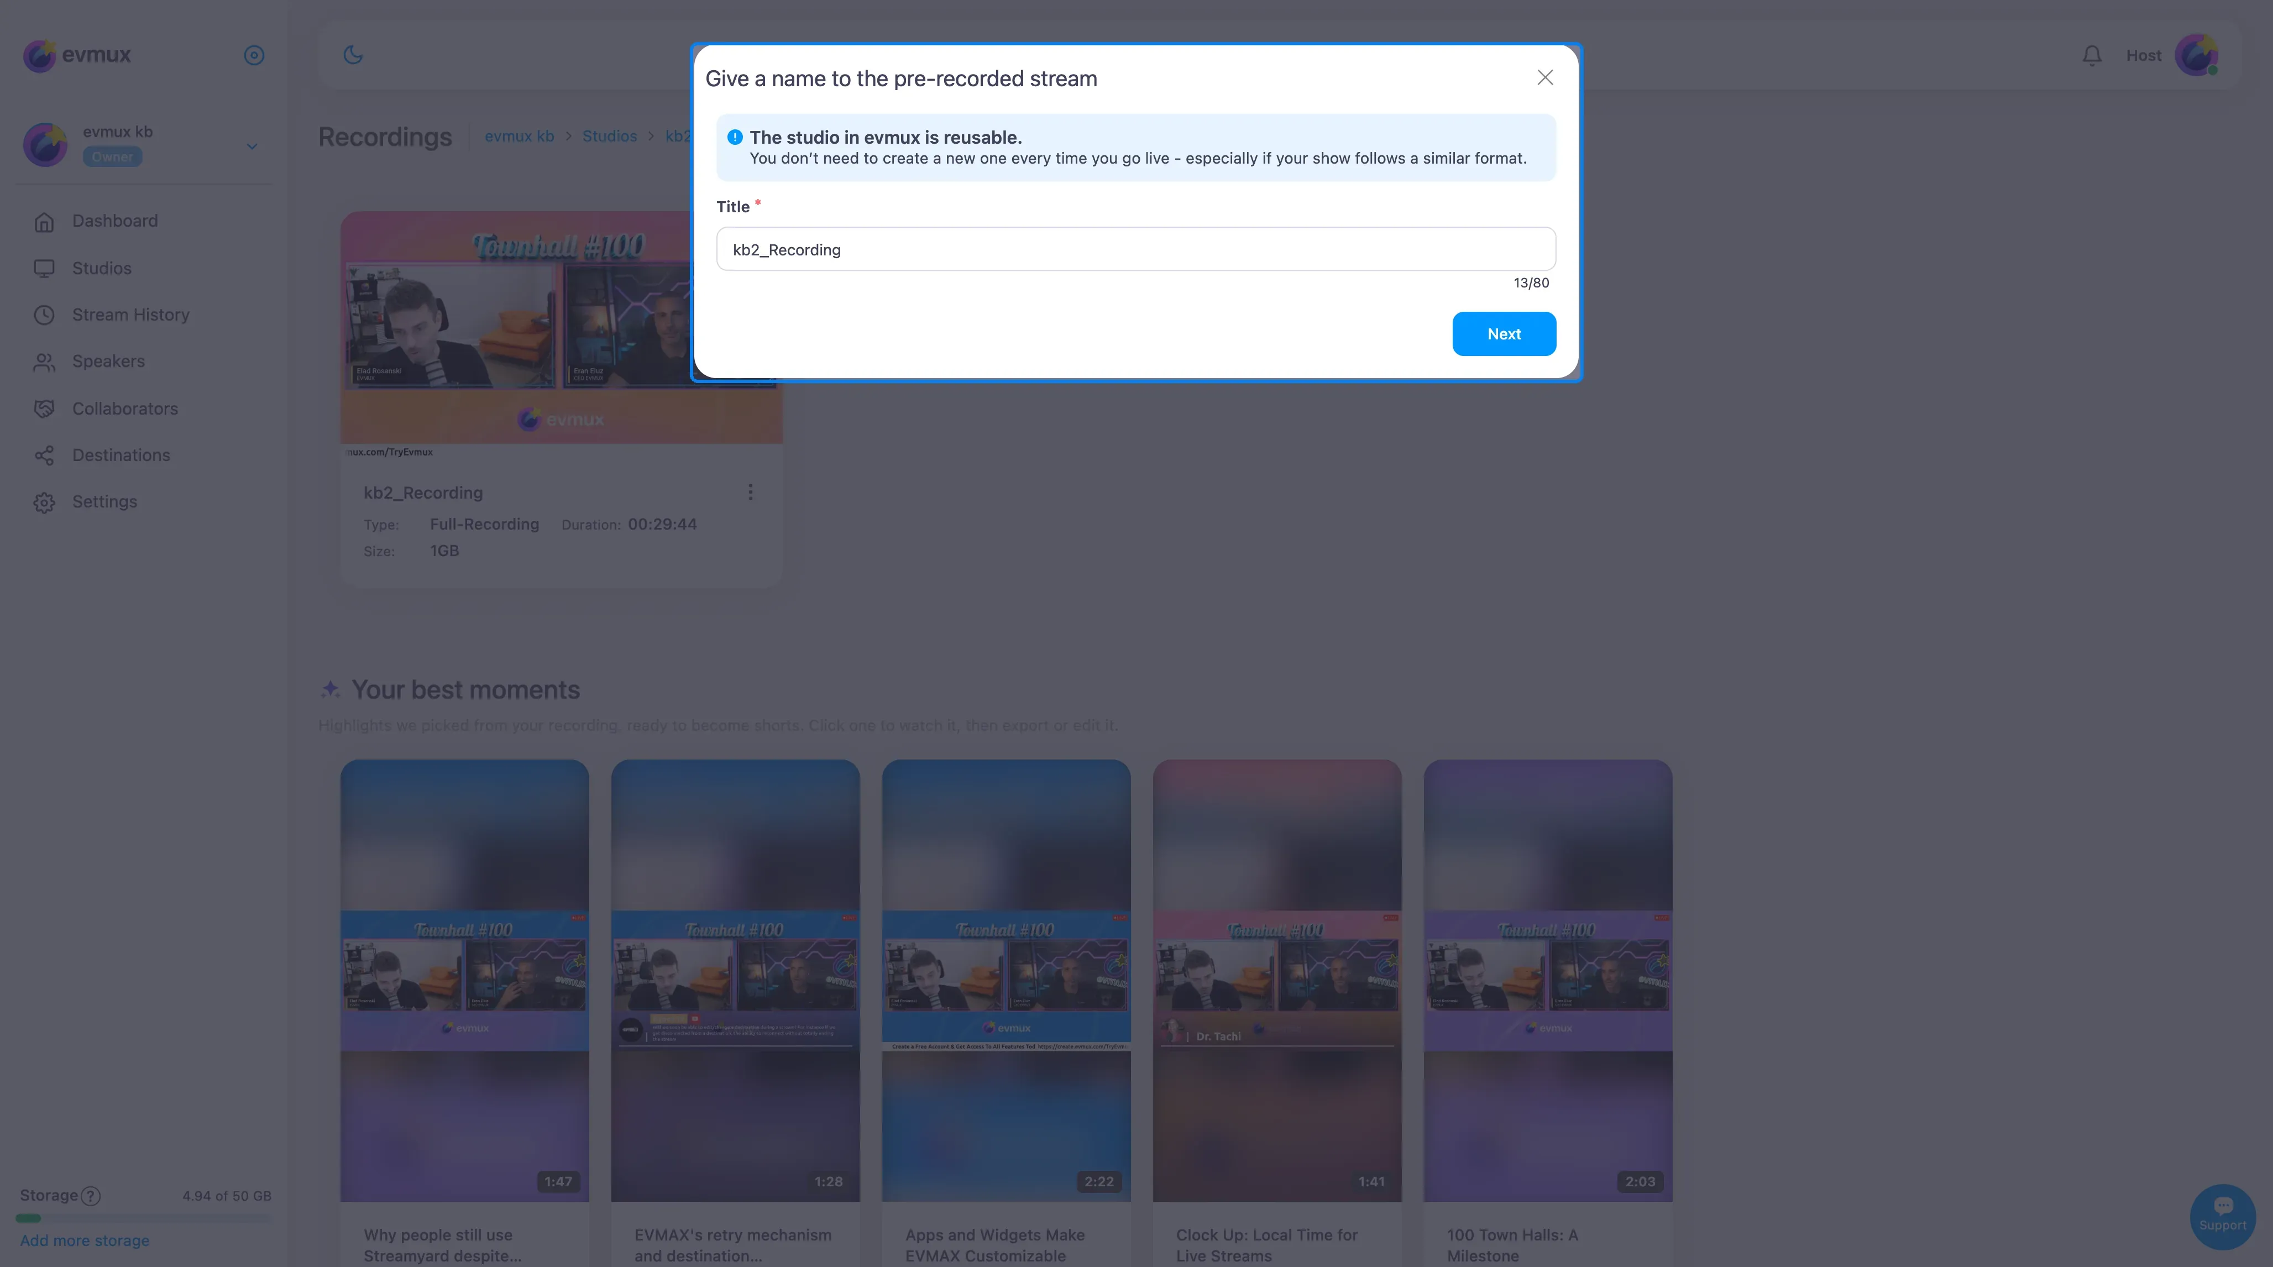2273x1267 pixels.
Task: Open notifications with the bell icon
Action: tap(2091, 56)
